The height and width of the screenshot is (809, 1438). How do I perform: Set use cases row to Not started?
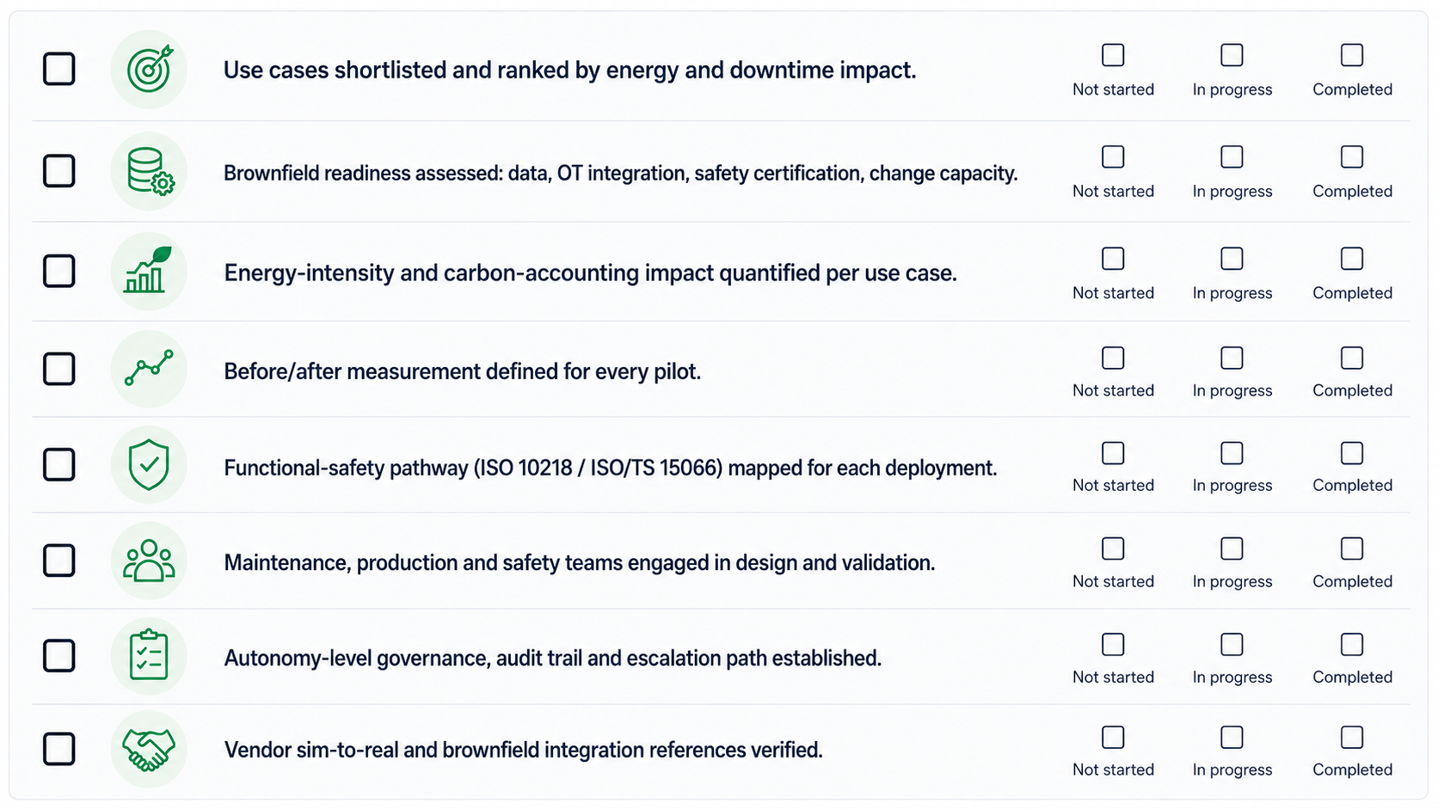click(1113, 55)
